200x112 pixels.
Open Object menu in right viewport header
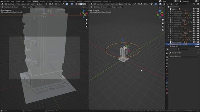coord(121,4)
